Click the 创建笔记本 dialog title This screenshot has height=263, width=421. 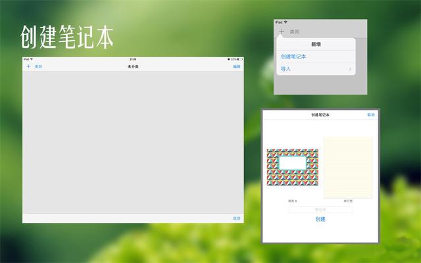(x=320, y=115)
